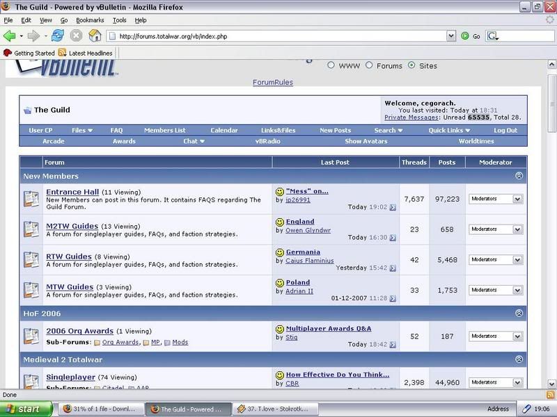
Task: Open the Search dropdown in the navbar
Action: tap(389, 131)
